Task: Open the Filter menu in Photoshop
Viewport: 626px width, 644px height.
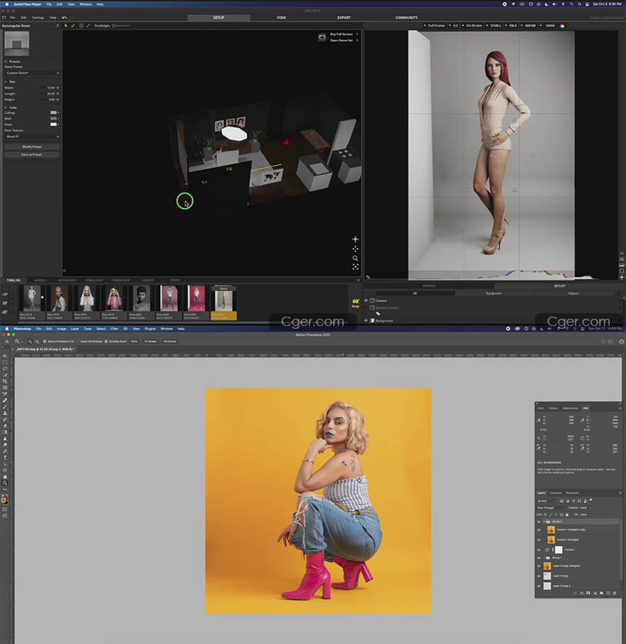Action: (115, 329)
